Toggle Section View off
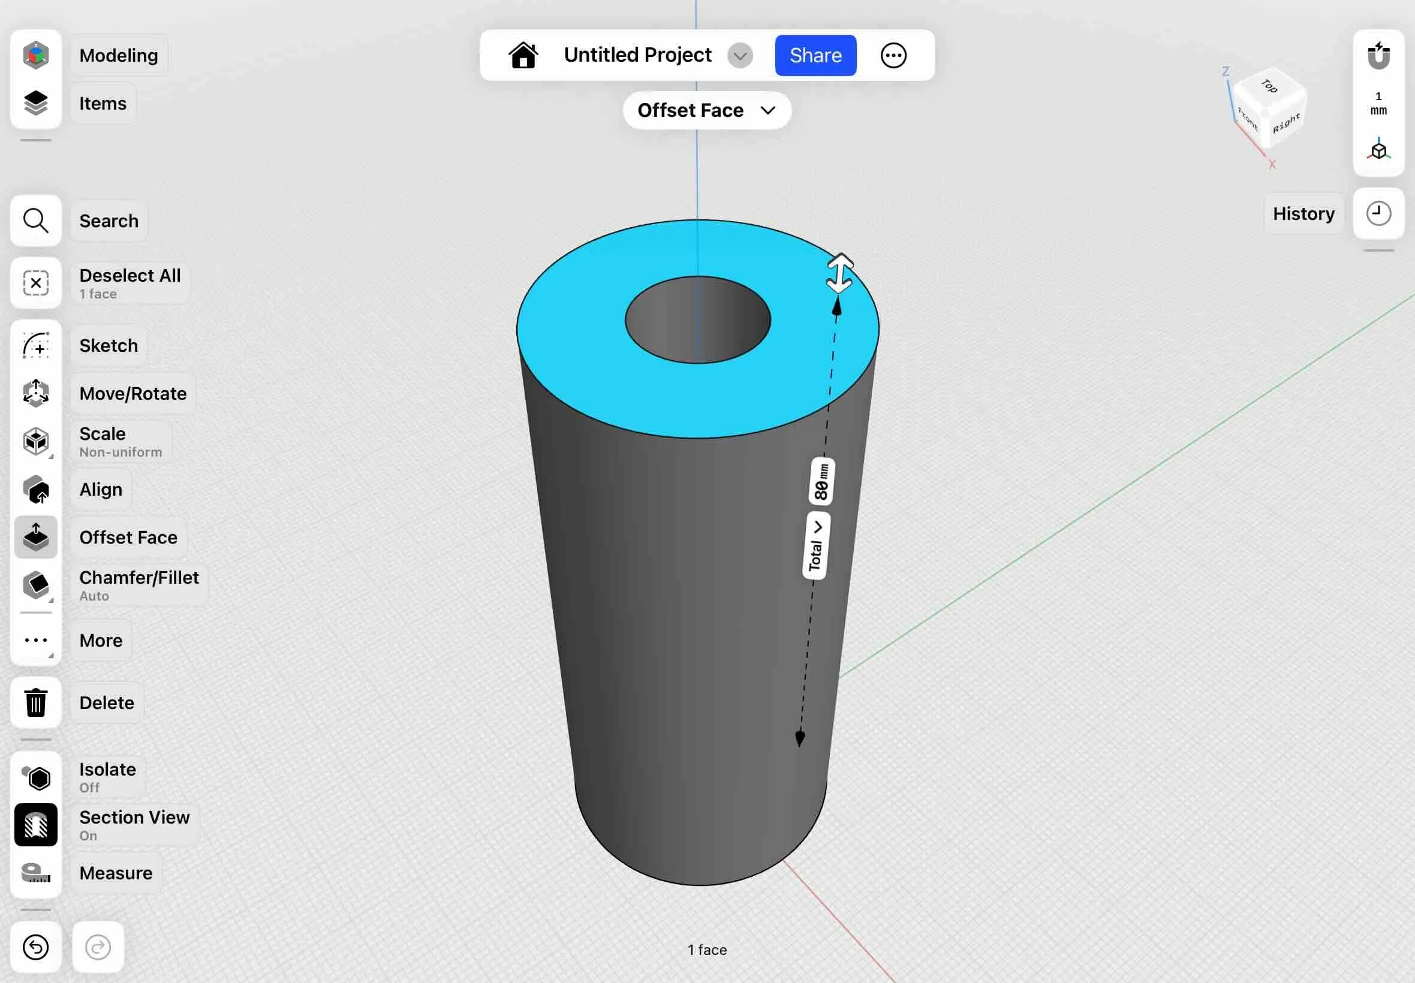This screenshot has width=1415, height=983. pyautogui.click(x=36, y=825)
